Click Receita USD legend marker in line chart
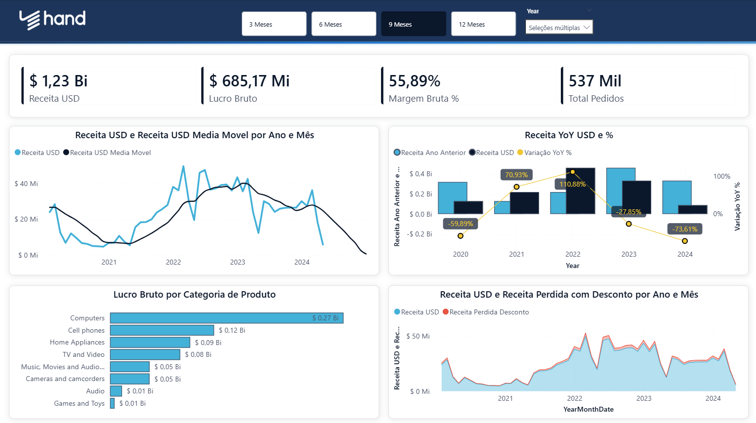This screenshot has width=756, height=423. [x=18, y=153]
